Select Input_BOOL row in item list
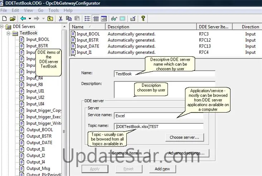 pyautogui.click(x=165, y=34)
